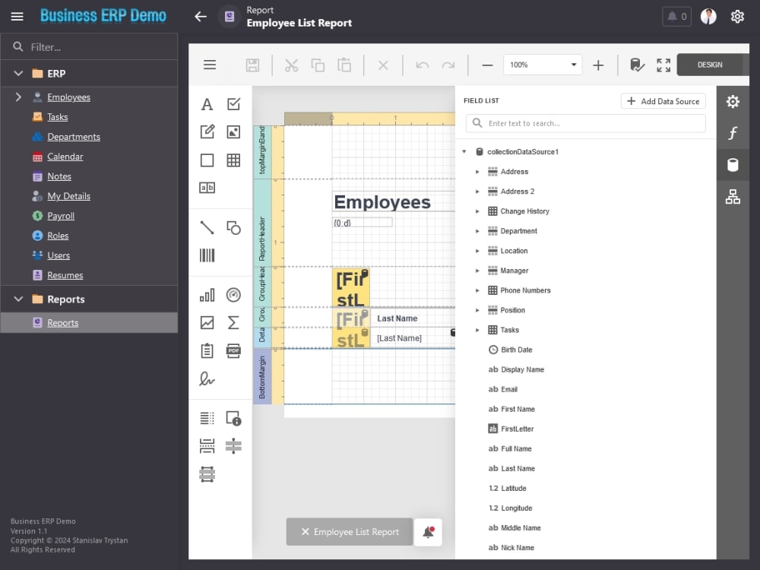Viewport: 760px width, 570px height.
Task: Select the Shape control tool
Action: pyautogui.click(x=233, y=227)
